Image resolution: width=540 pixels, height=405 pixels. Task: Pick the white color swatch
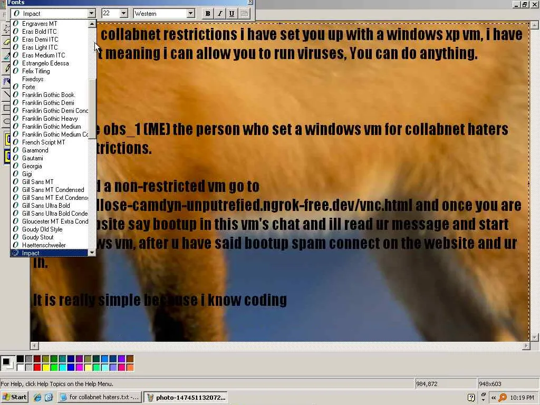21,368
